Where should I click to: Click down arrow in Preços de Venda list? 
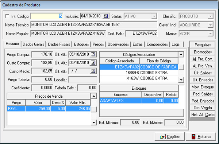[93, 122]
